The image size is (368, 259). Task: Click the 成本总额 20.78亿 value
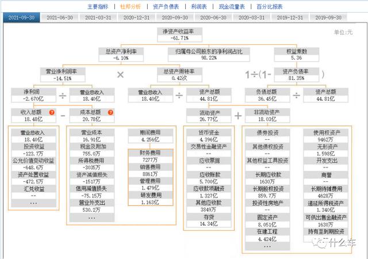point(92,119)
